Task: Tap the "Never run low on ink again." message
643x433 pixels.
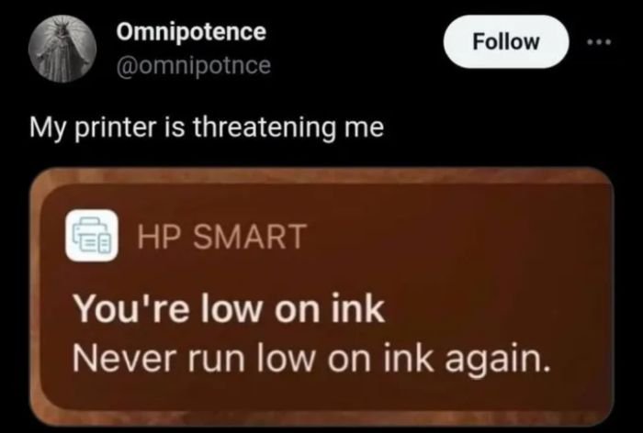Action: tap(311, 360)
